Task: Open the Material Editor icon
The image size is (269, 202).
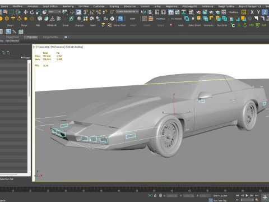Action: coord(191,12)
